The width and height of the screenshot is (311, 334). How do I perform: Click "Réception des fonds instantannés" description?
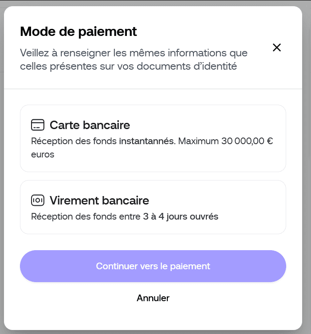[102, 141]
